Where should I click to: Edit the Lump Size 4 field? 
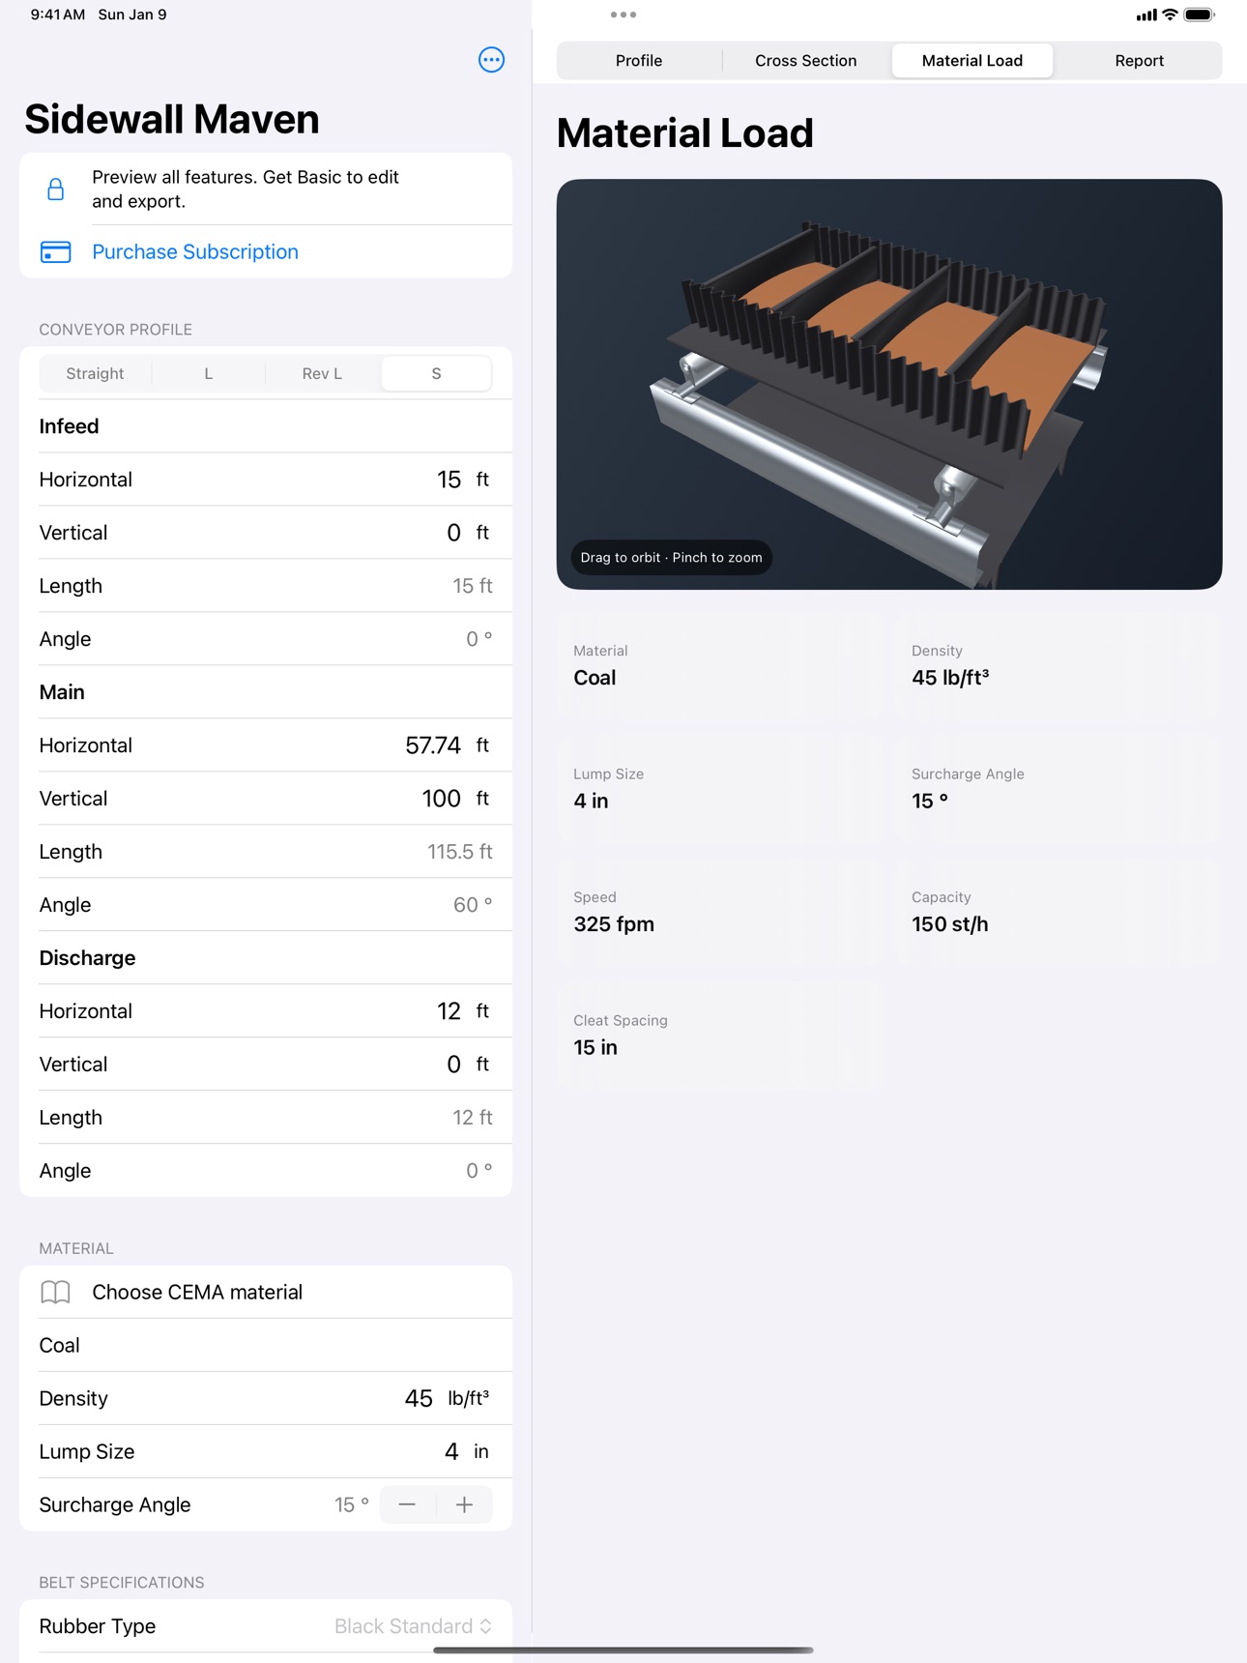451,1452
